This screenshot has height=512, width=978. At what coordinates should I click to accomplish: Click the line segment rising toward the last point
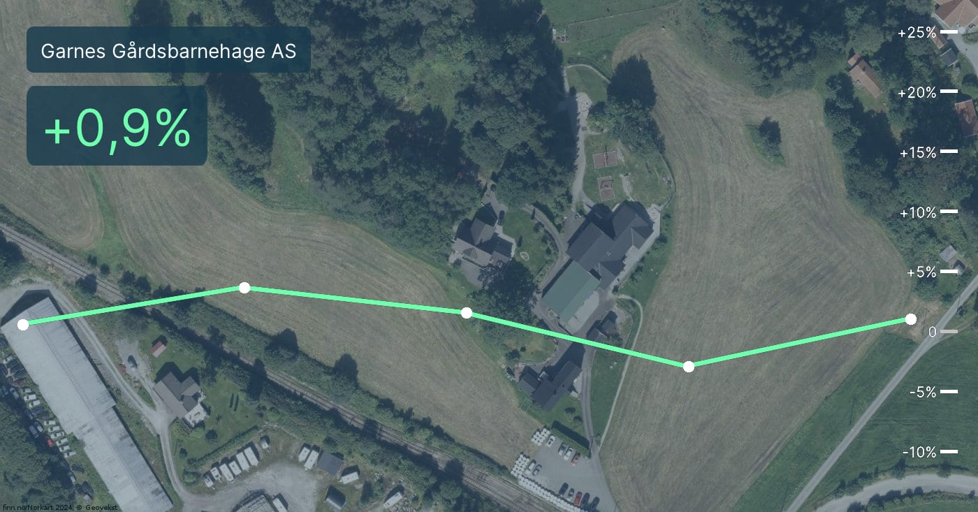tap(800, 342)
